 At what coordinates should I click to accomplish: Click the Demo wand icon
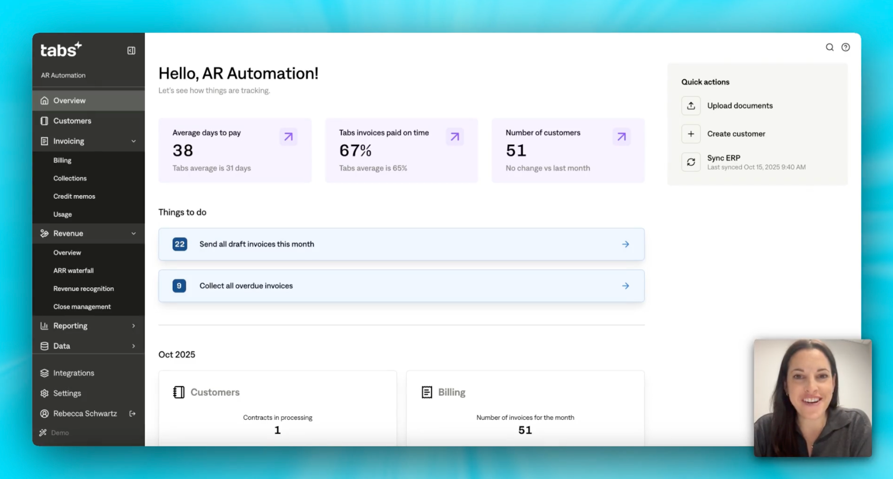click(43, 432)
